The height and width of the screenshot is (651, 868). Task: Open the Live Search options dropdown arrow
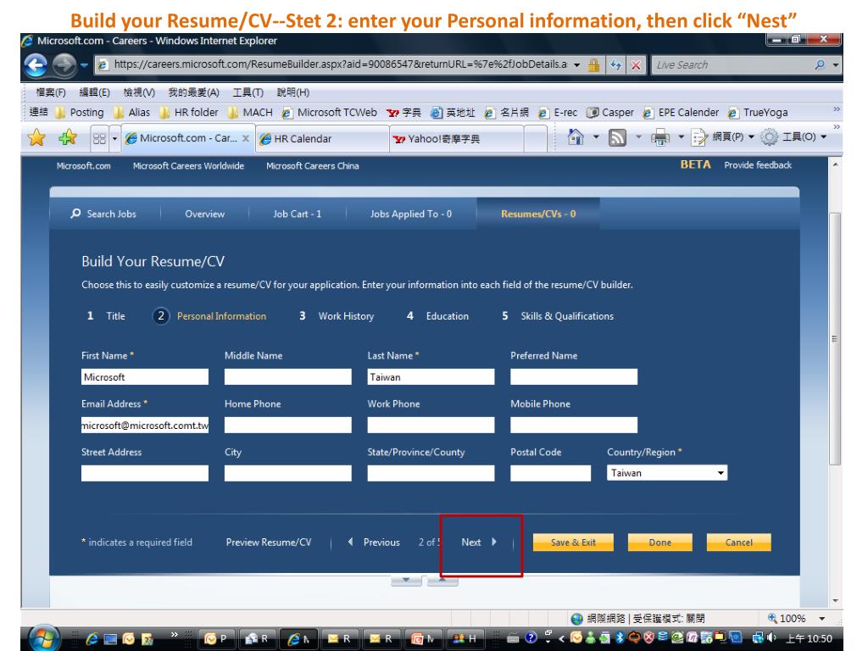click(835, 64)
